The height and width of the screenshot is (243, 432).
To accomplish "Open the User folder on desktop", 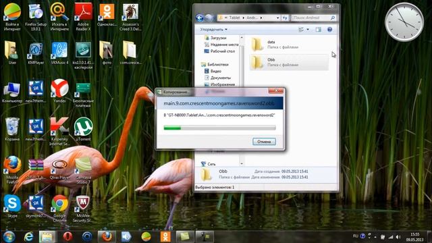I will 12,53.
